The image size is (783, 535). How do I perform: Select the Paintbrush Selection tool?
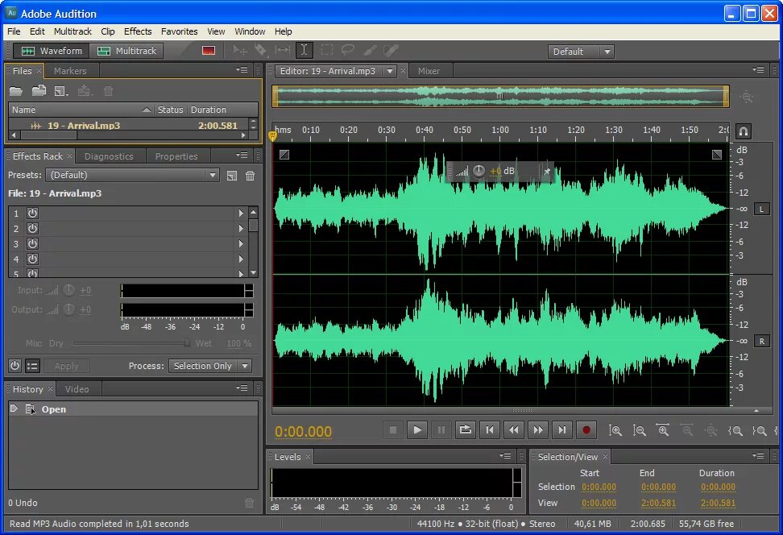(370, 50)
